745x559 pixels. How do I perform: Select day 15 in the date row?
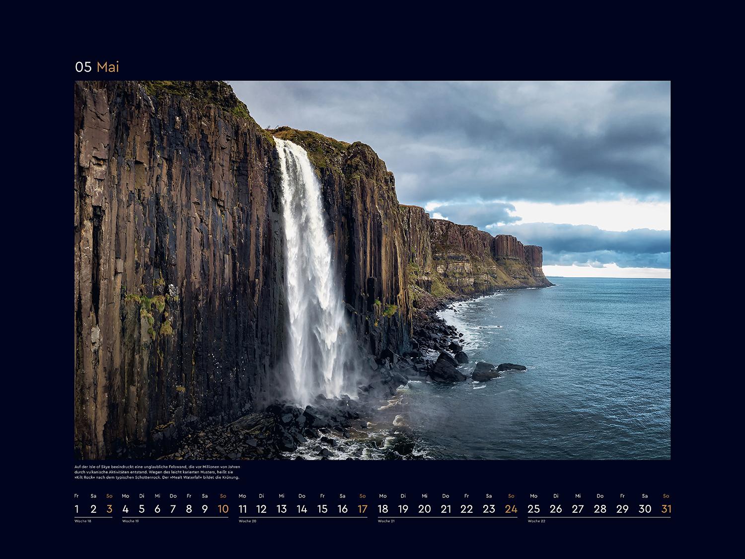(322, 509)
